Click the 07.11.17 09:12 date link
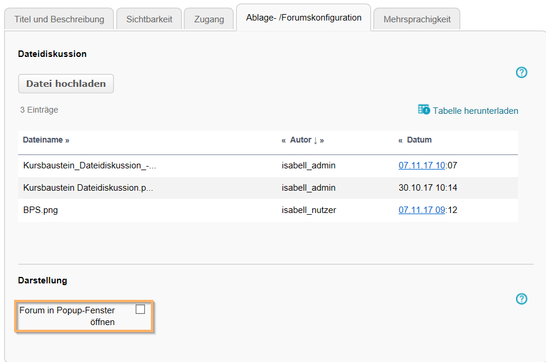This screenshot has height=362, width=546. [422, 209]
